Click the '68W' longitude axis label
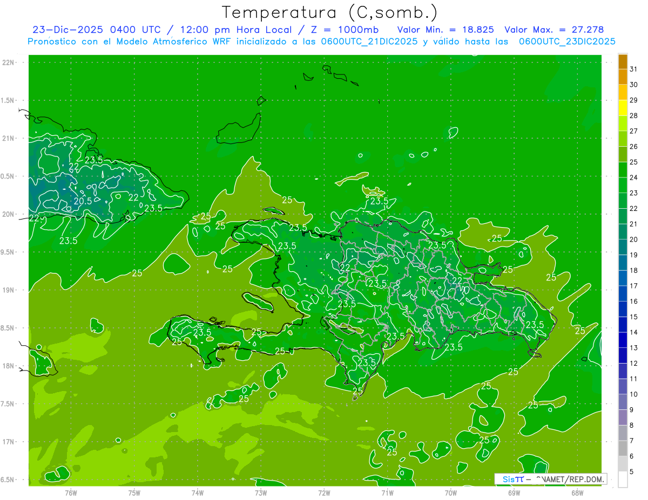The image size is (648, 500). [577, 493]
